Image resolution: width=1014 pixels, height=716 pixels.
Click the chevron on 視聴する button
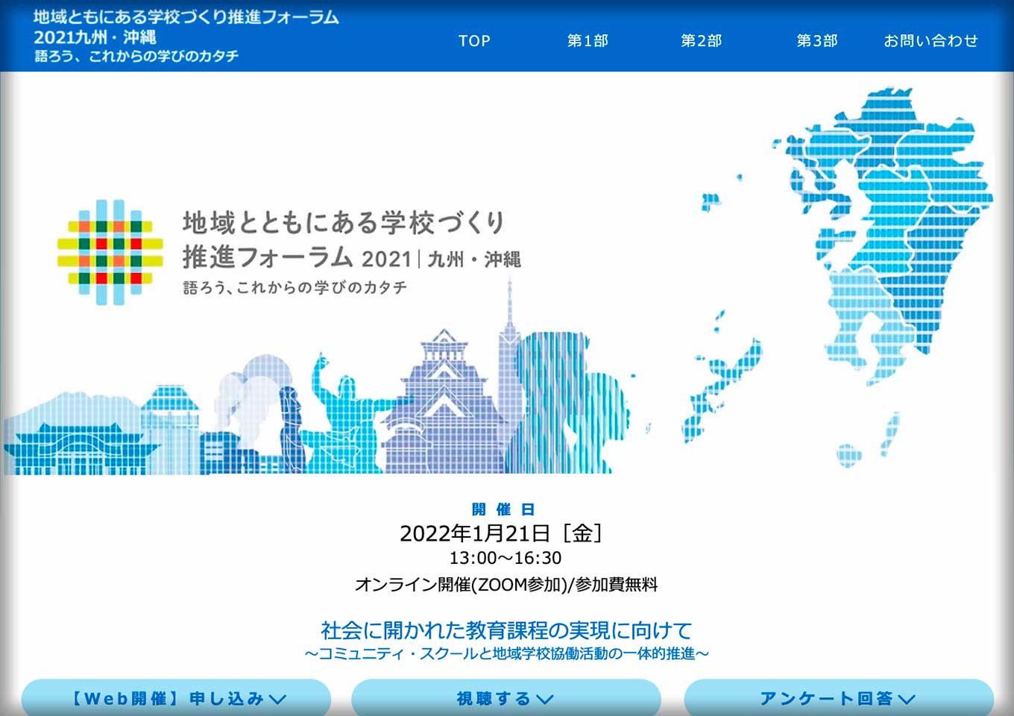(545, 700)
